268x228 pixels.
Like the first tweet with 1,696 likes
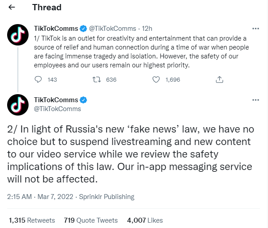(x=156, y=79)
